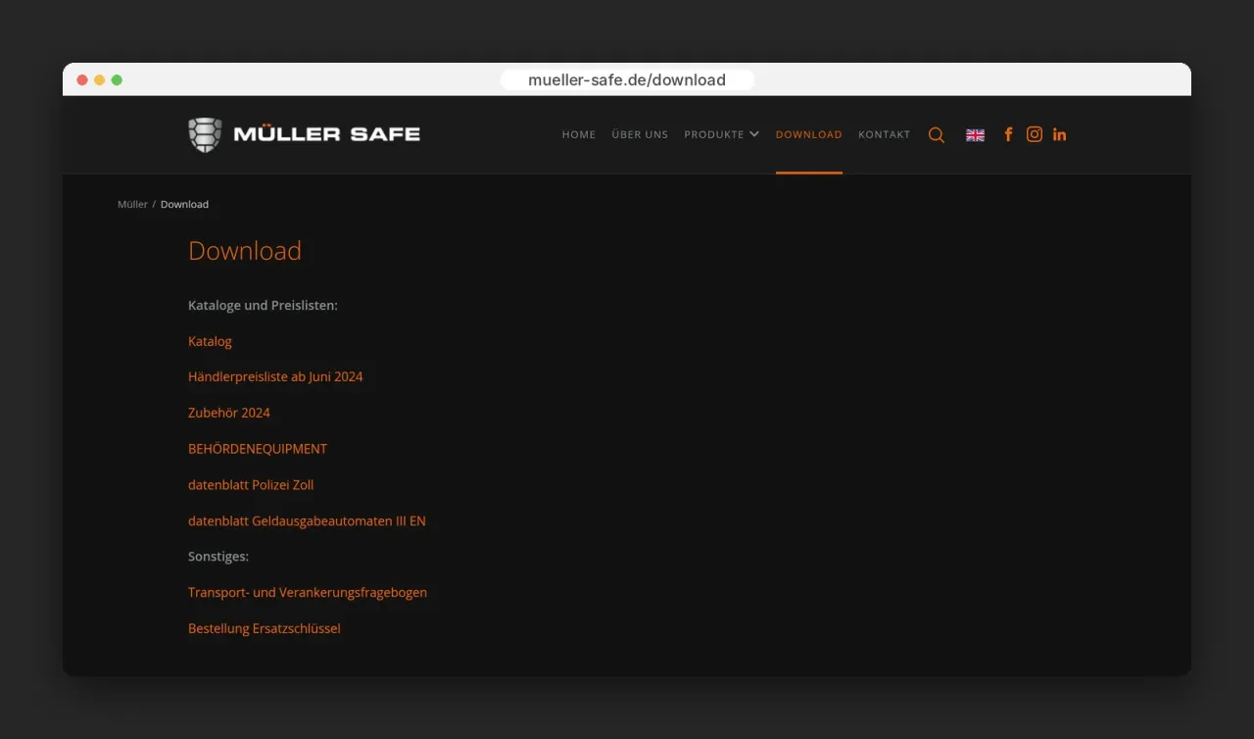Open Transport- und Verankerungsfragebogen link
Viewport: 1254px width, 739px height.
point(308,593)
